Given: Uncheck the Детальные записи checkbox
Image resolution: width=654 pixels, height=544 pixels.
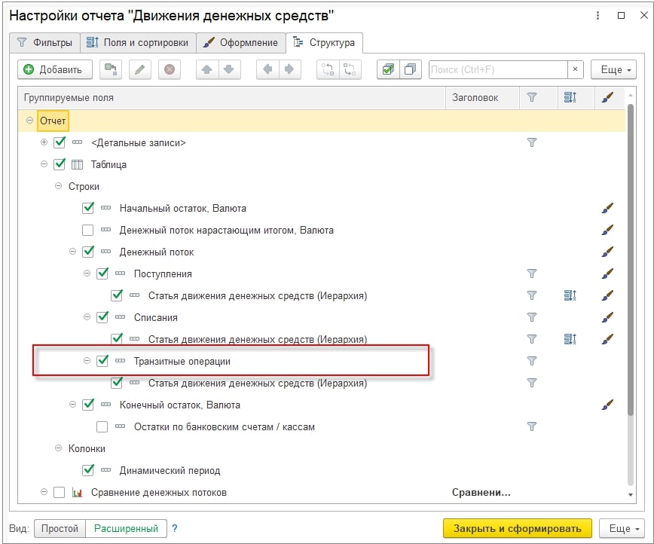Looking at the screenshot, I should click(x=60, y=142).
